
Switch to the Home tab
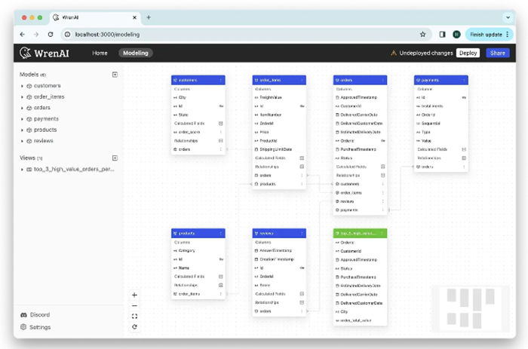tap(100, 54)
